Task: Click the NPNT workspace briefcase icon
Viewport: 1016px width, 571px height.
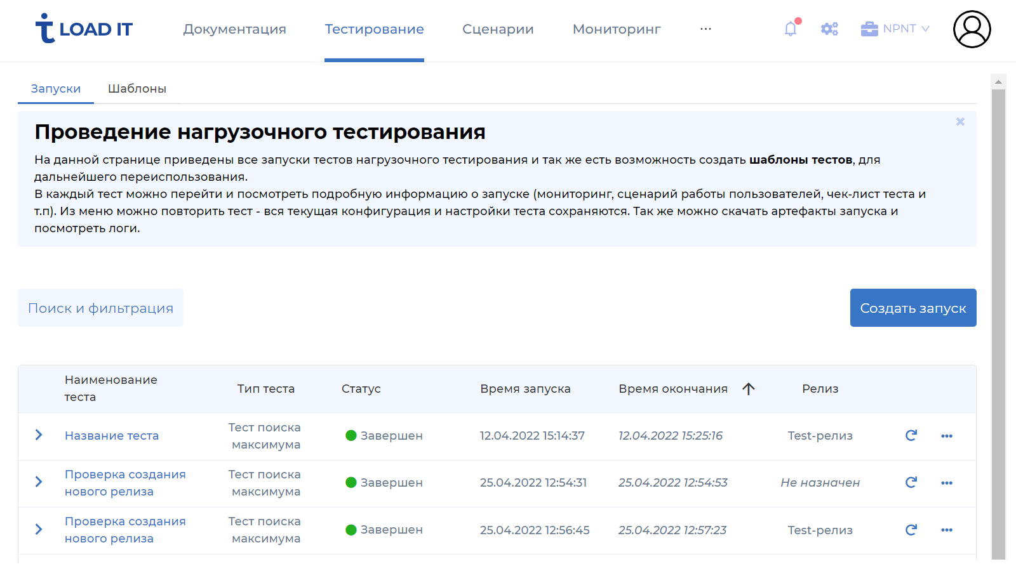Action: click(869, 28)
